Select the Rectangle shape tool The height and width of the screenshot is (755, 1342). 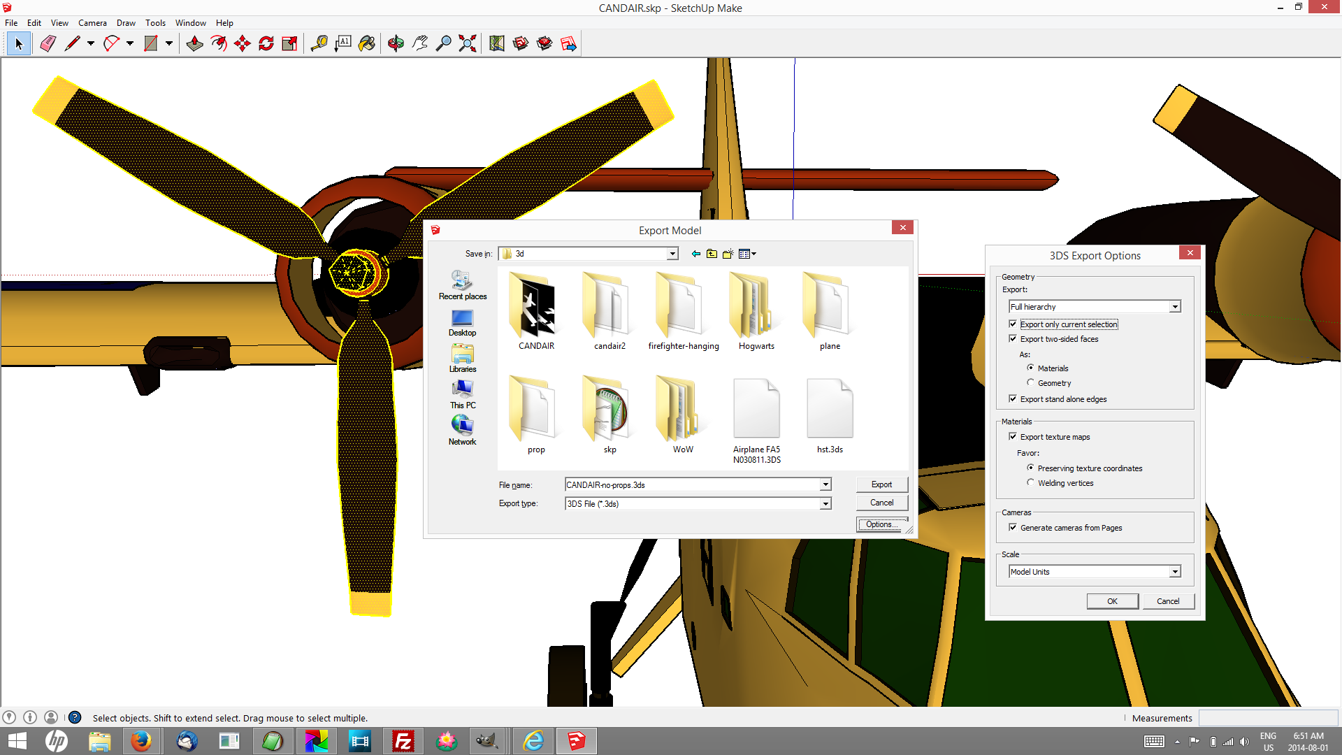(x=150, y=44)
